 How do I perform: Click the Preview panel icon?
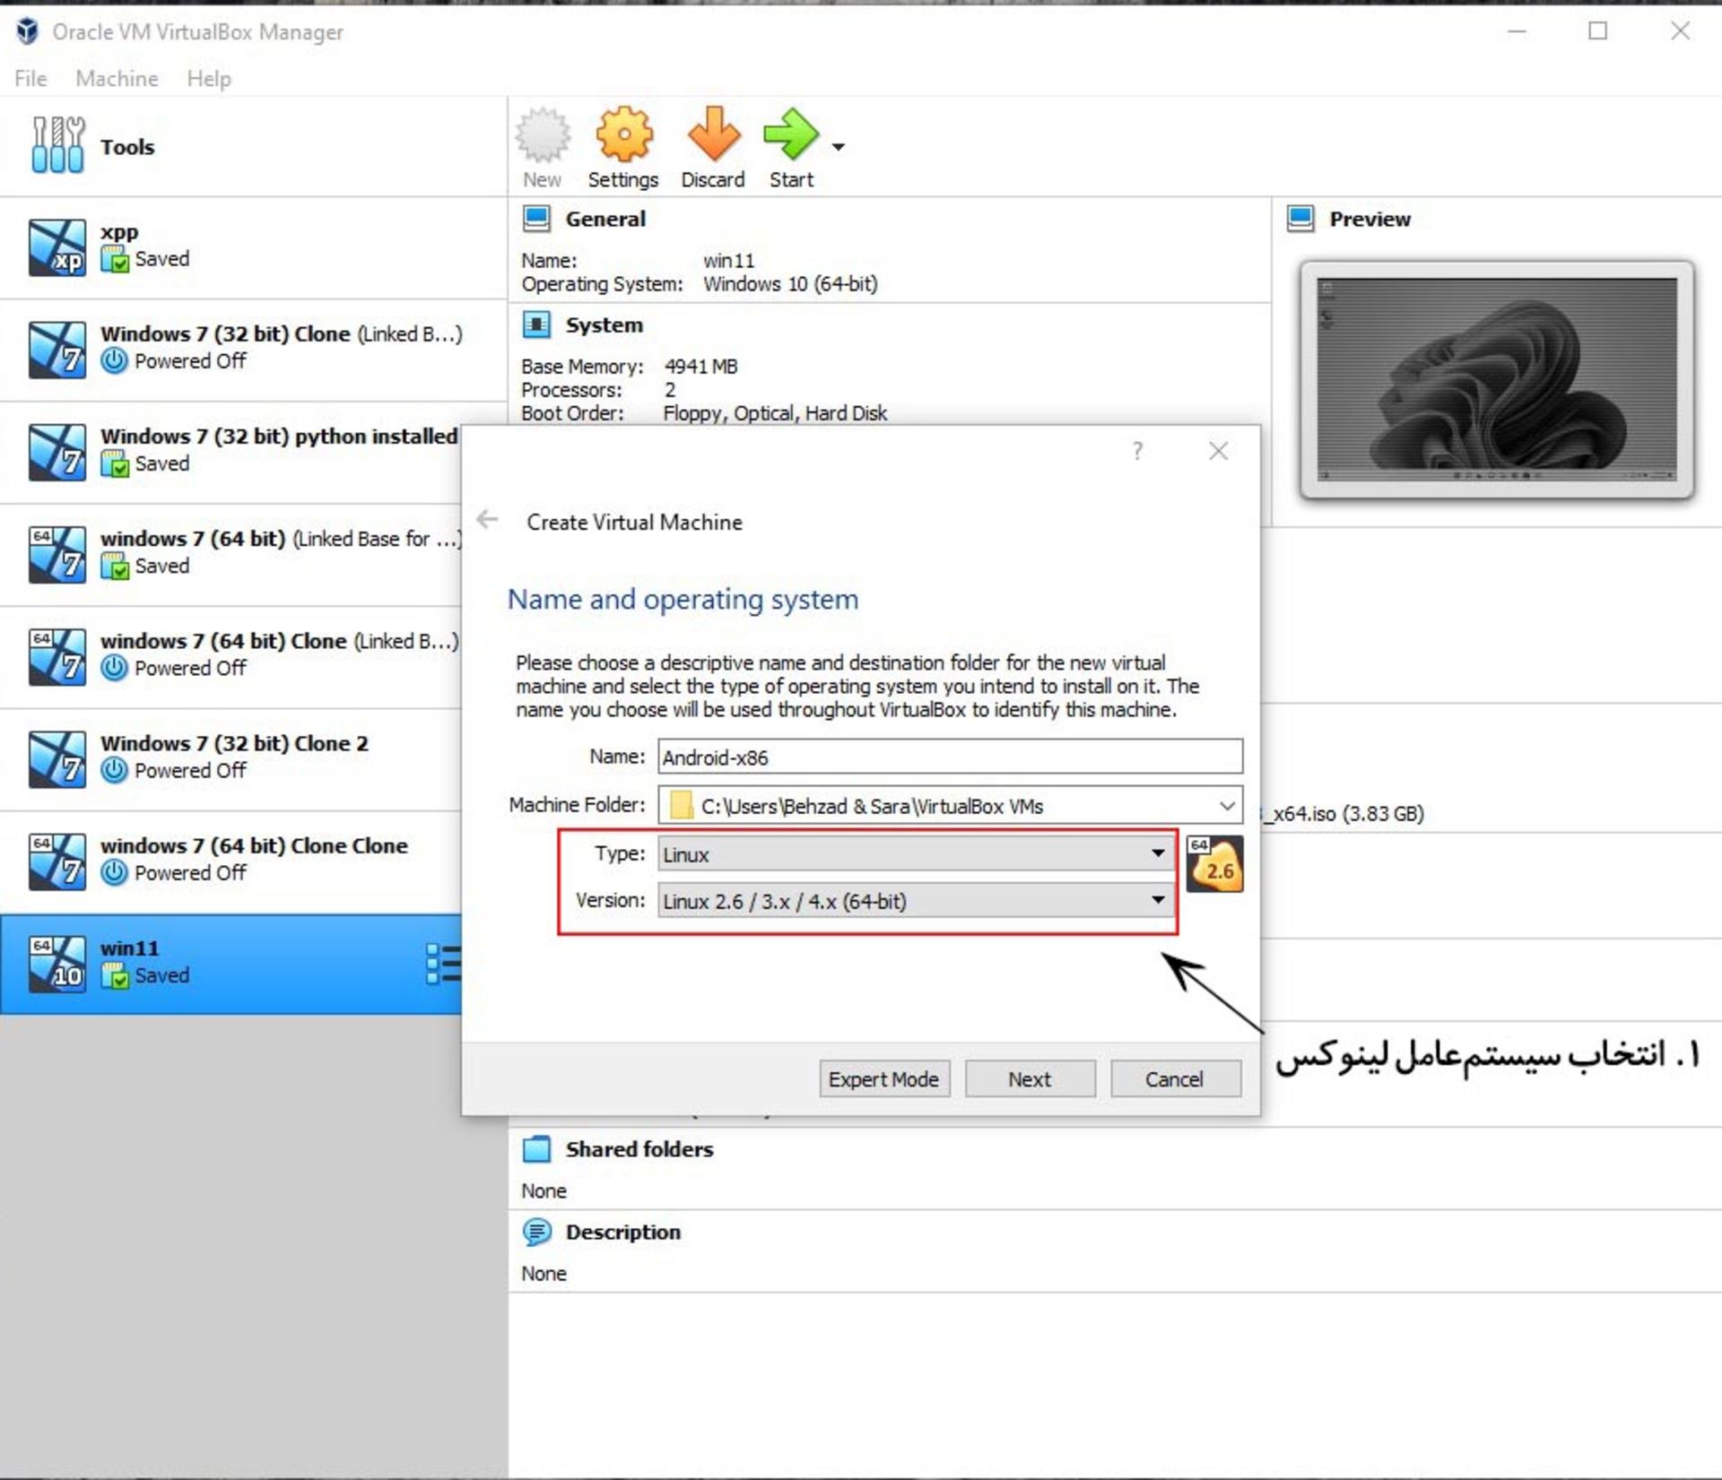[1300, 219]
